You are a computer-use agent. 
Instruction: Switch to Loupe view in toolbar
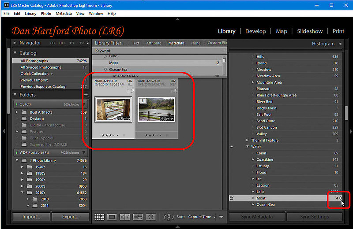(112, 217)
